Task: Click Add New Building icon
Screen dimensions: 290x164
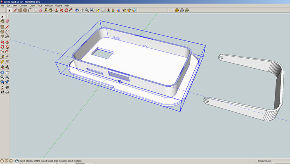Action: (109, 10)
